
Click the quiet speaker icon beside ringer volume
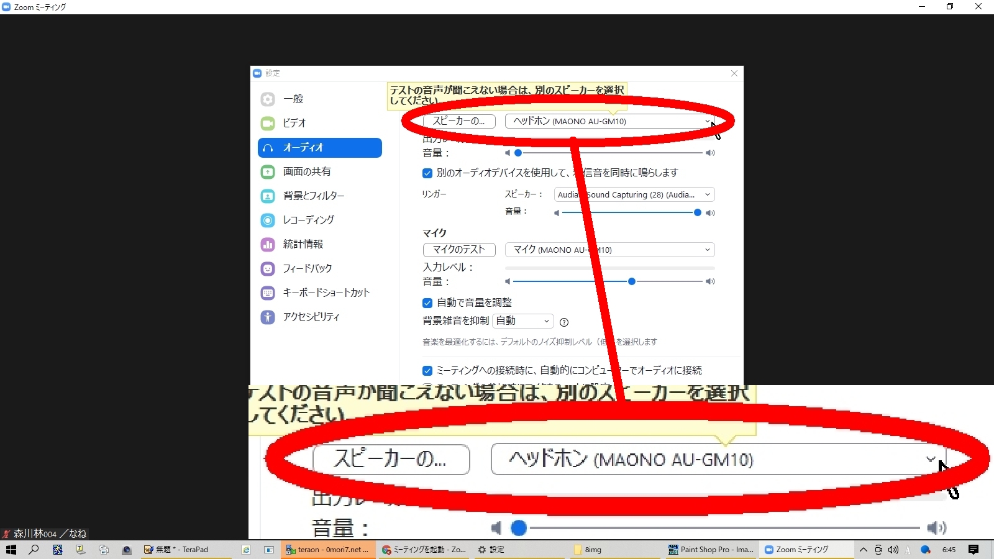557,213
